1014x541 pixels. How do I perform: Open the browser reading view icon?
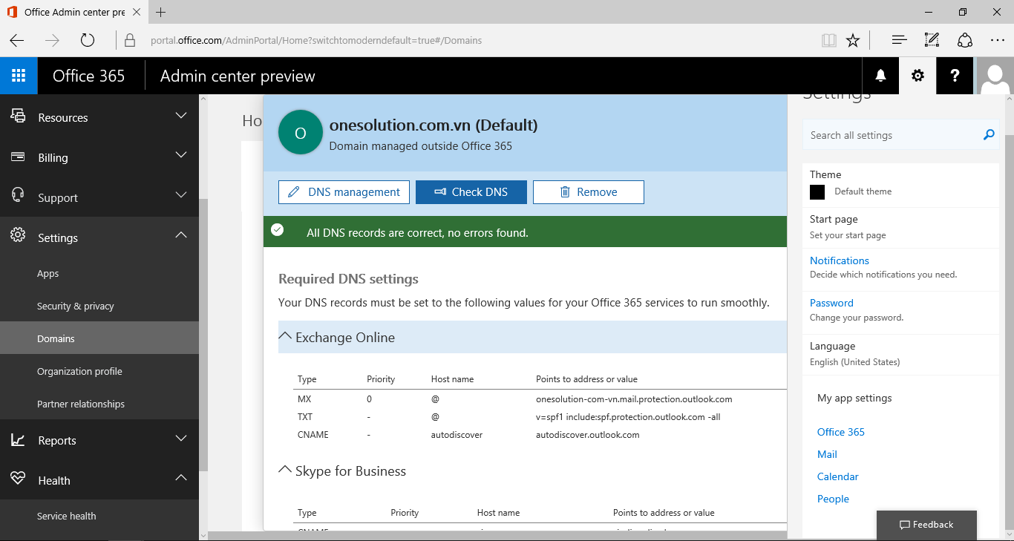click(828, 40)
